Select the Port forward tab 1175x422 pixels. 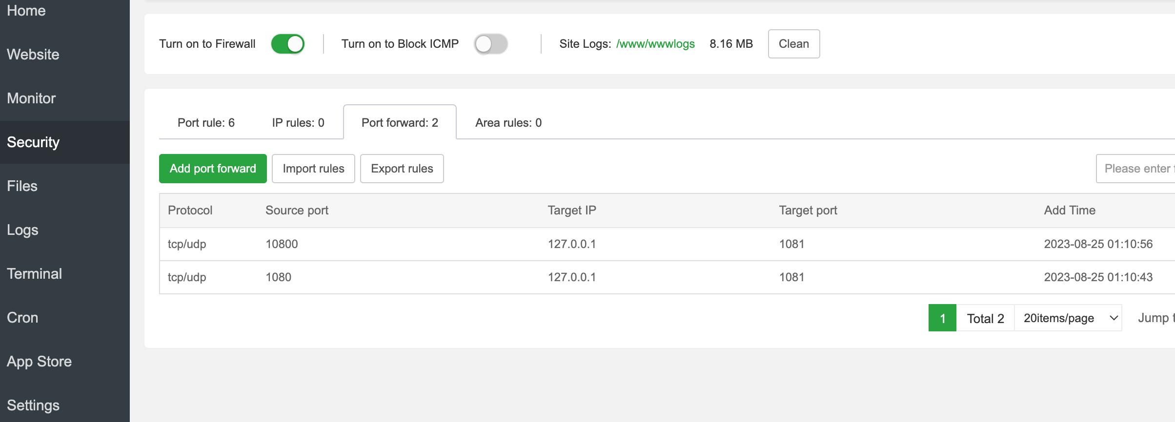400,123
